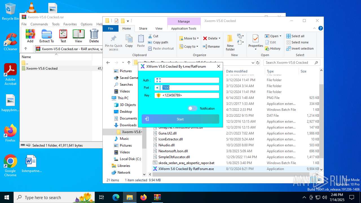Create a New folder from ribbon
Screen dimensions: 361x203
coord(230,43)
